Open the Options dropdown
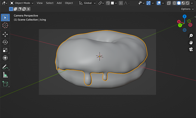The height and width of the screenshot is (118, 196). (x=187, y=9)
